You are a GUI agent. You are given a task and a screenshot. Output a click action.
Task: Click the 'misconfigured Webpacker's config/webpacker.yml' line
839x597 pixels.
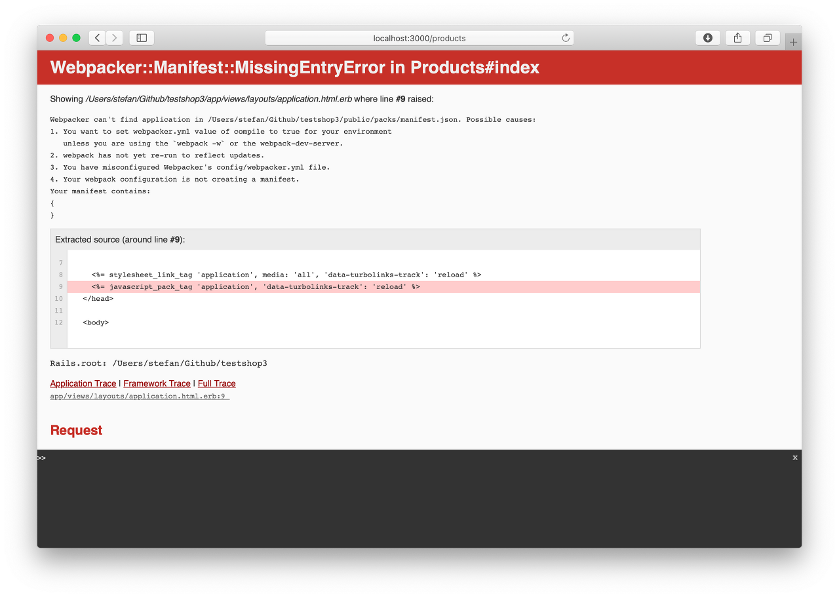pos(190,167)
